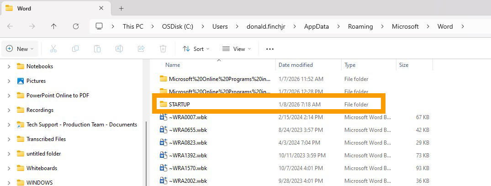Add a new tab with plus button
Screen dimensions: 491x186
(121, 8)
